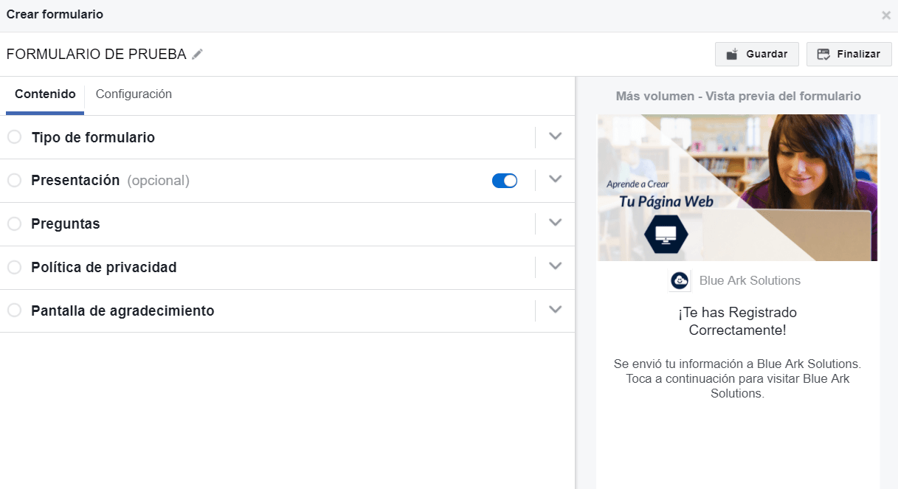Open the Presentación (opcional) section title

[x=110, y=181]
